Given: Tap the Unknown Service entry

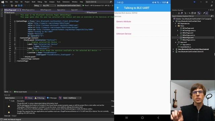Looking at the screenshot, I should [x=142, y=34].
